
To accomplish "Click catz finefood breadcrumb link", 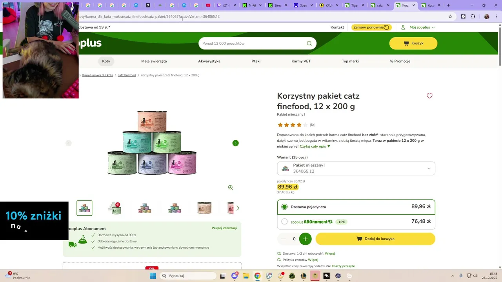I will click(127, 75).
